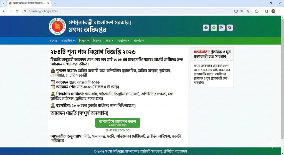The width and height of the screenshot is (284, 155).
Task: Click the শিক্ষাগত যোগ্যতা qualification line
Action: (112, 96)
